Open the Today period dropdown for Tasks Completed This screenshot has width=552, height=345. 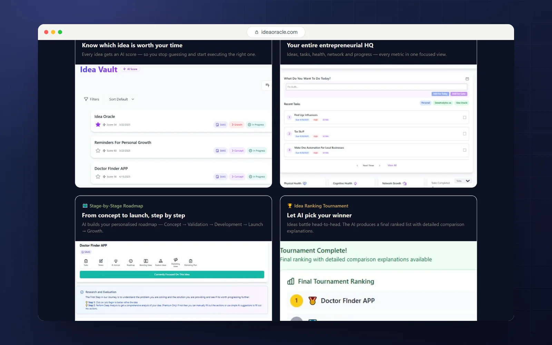[463, 181]
